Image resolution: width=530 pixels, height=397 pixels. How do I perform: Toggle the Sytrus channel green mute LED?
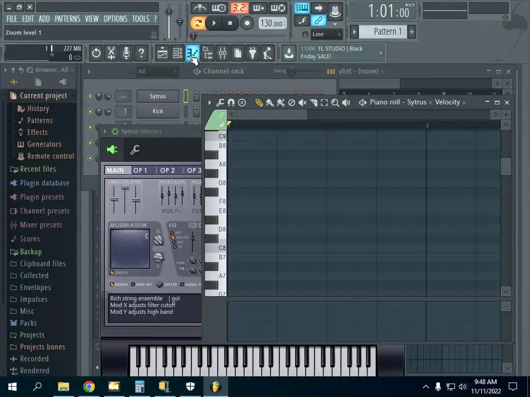pos(90,96)
